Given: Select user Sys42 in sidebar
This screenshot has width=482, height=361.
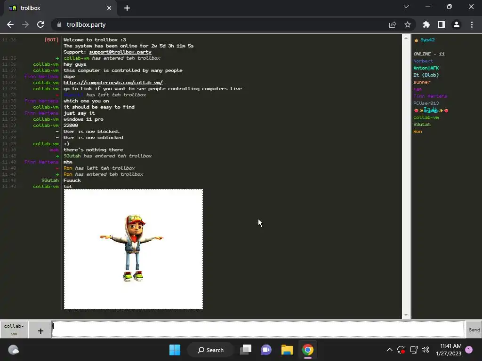Looking at the screenshot, I should coord(427,40).
